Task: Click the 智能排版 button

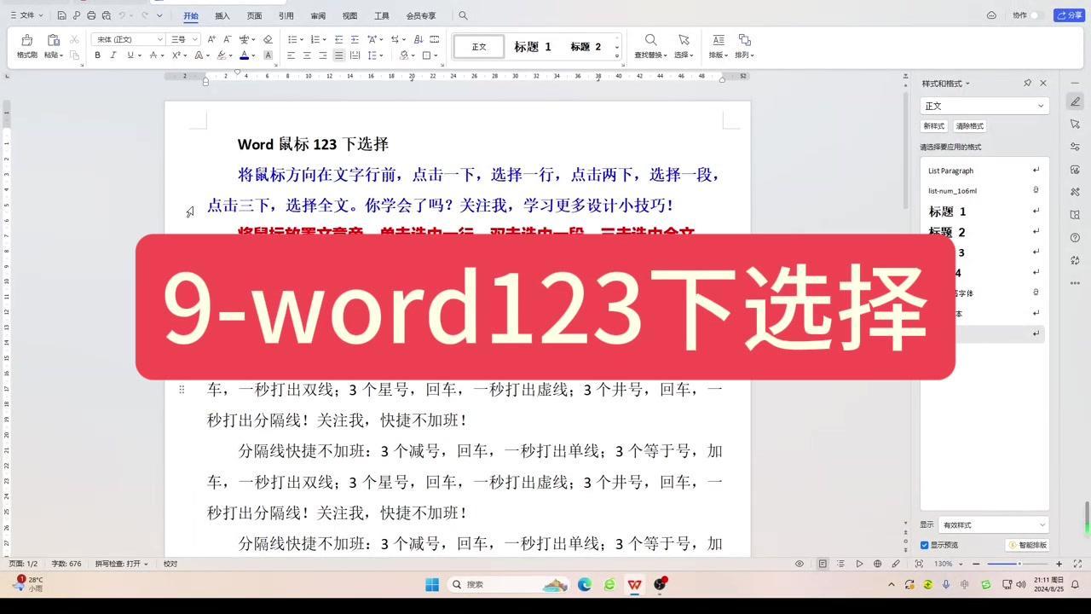Action: (1027, 545)
